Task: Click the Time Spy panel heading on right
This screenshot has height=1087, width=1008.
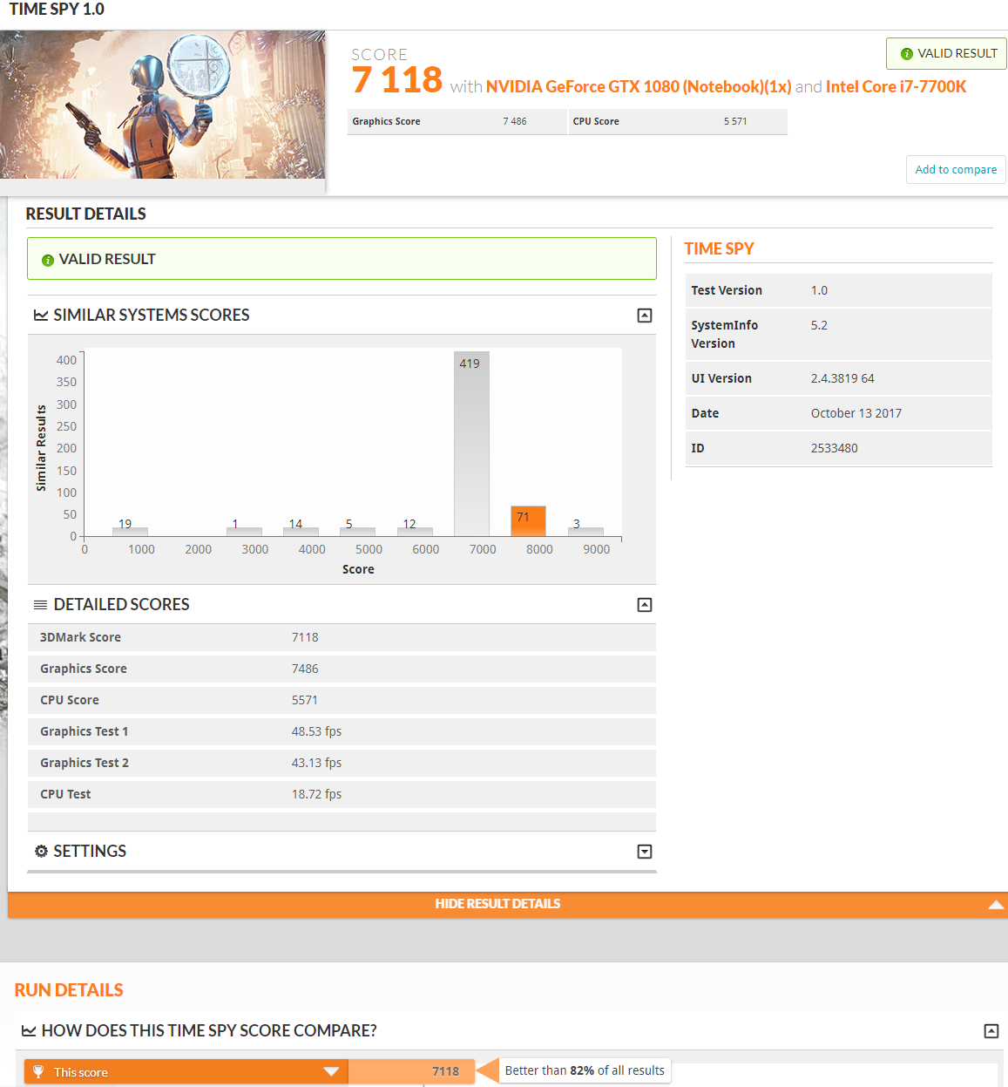Action: click(x=719, y=248)
